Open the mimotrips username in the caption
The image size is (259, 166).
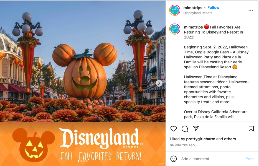point(193,27)
